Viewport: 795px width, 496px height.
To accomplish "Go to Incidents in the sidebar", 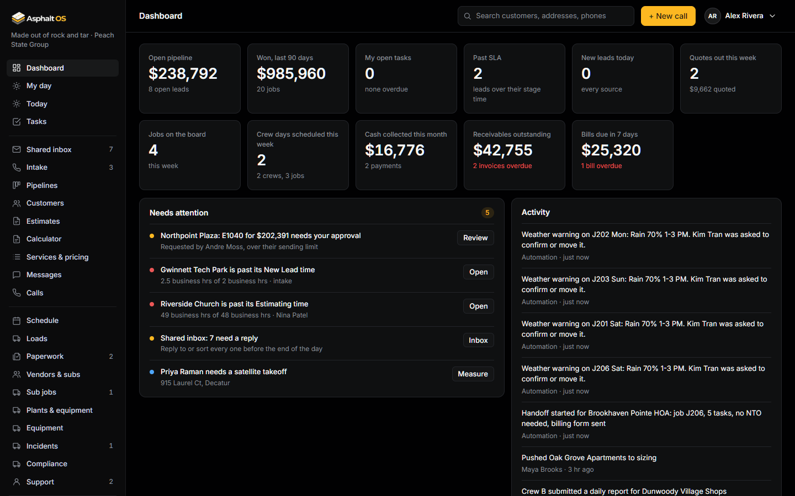I will coord(62,446).
